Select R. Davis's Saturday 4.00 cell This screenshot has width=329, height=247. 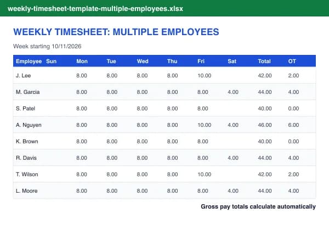[x=233, y=158]
